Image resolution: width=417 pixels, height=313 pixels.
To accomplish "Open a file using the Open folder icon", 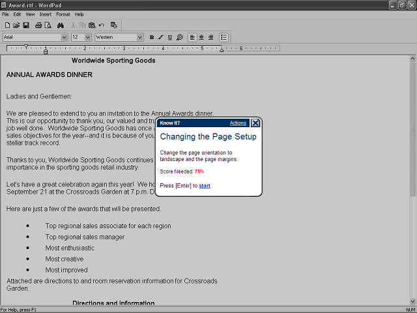I will [x=16, y=25].
